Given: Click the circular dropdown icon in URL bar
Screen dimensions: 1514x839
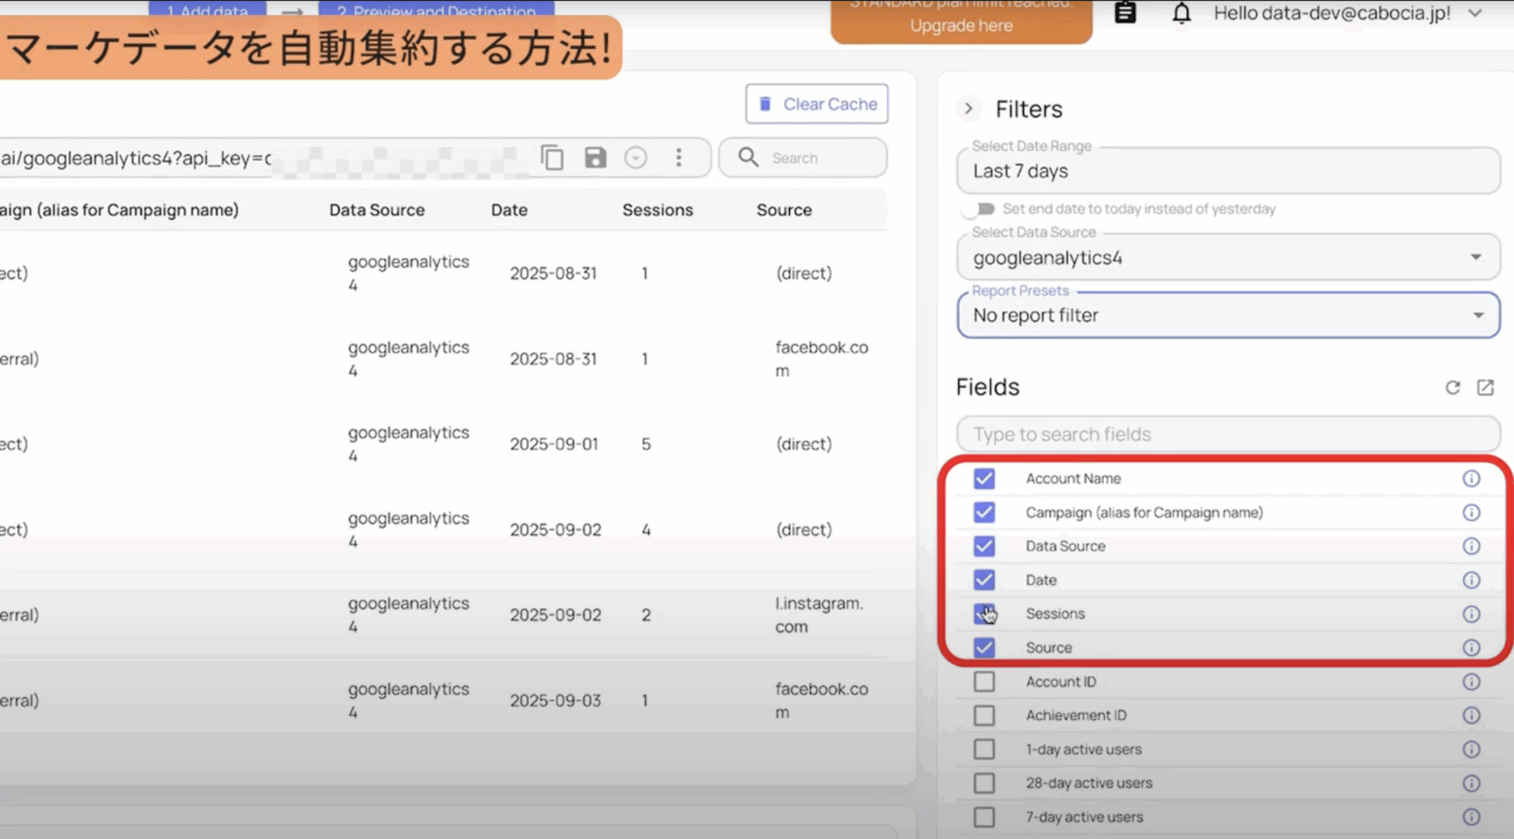Looking at the screenshot, I should pyautogui.click(x=636, y=158).
